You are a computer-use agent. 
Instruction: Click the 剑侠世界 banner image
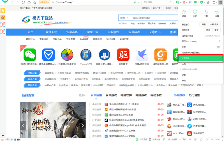pos(53,120)
